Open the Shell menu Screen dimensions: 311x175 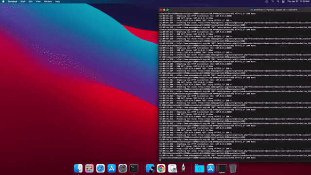tap(23, 1)
